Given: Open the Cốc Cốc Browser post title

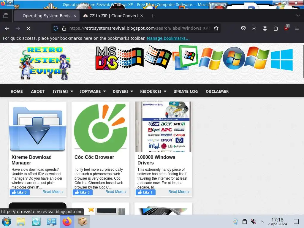Looking at the screenshot, I should [94, 157].
